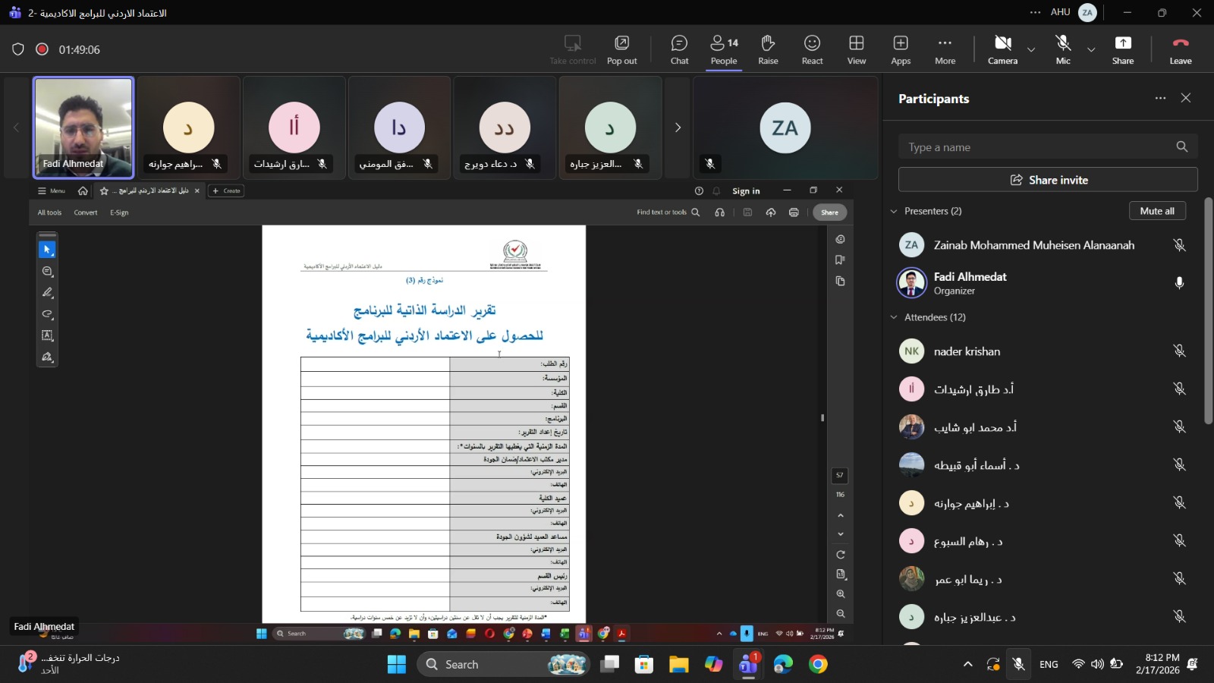1214x683 pixels.
Task: Pop out the shared content
Action: point(621,49)
